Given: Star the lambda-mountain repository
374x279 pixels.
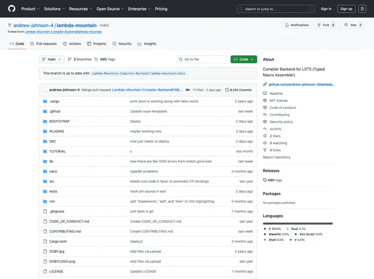Looking at the screenshot, I should tap(354, 25).
